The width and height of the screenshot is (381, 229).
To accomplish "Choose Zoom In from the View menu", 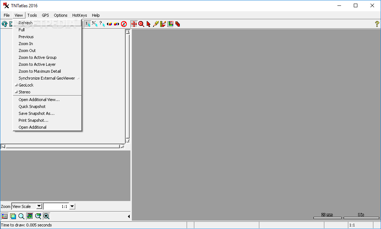I will (47, 44).
